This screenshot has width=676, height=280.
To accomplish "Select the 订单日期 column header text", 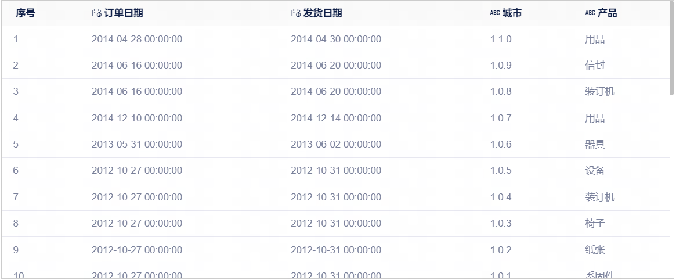I will coord(124,13).
